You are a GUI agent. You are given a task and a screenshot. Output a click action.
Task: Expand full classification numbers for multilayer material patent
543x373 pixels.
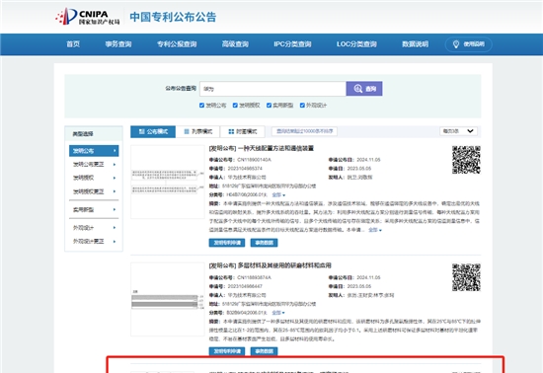(278, 313)
